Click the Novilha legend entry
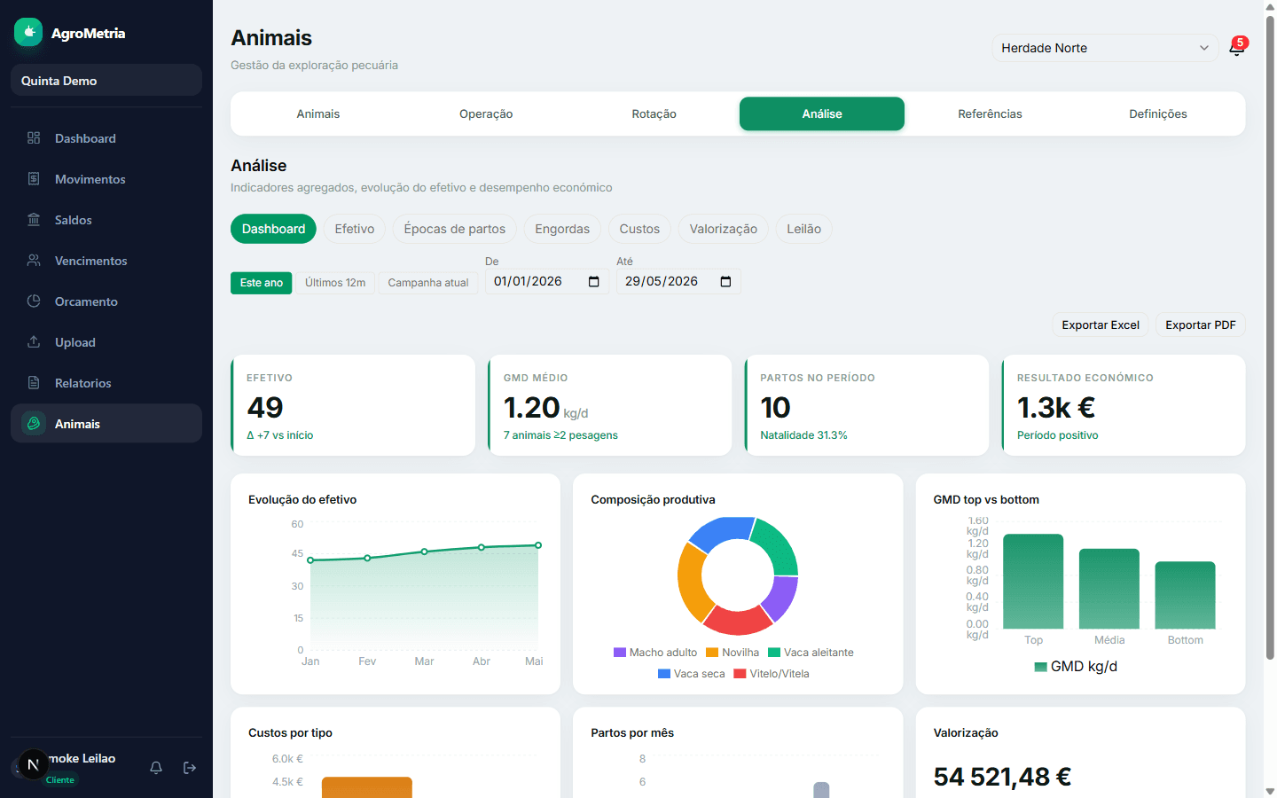 (733, 653)
